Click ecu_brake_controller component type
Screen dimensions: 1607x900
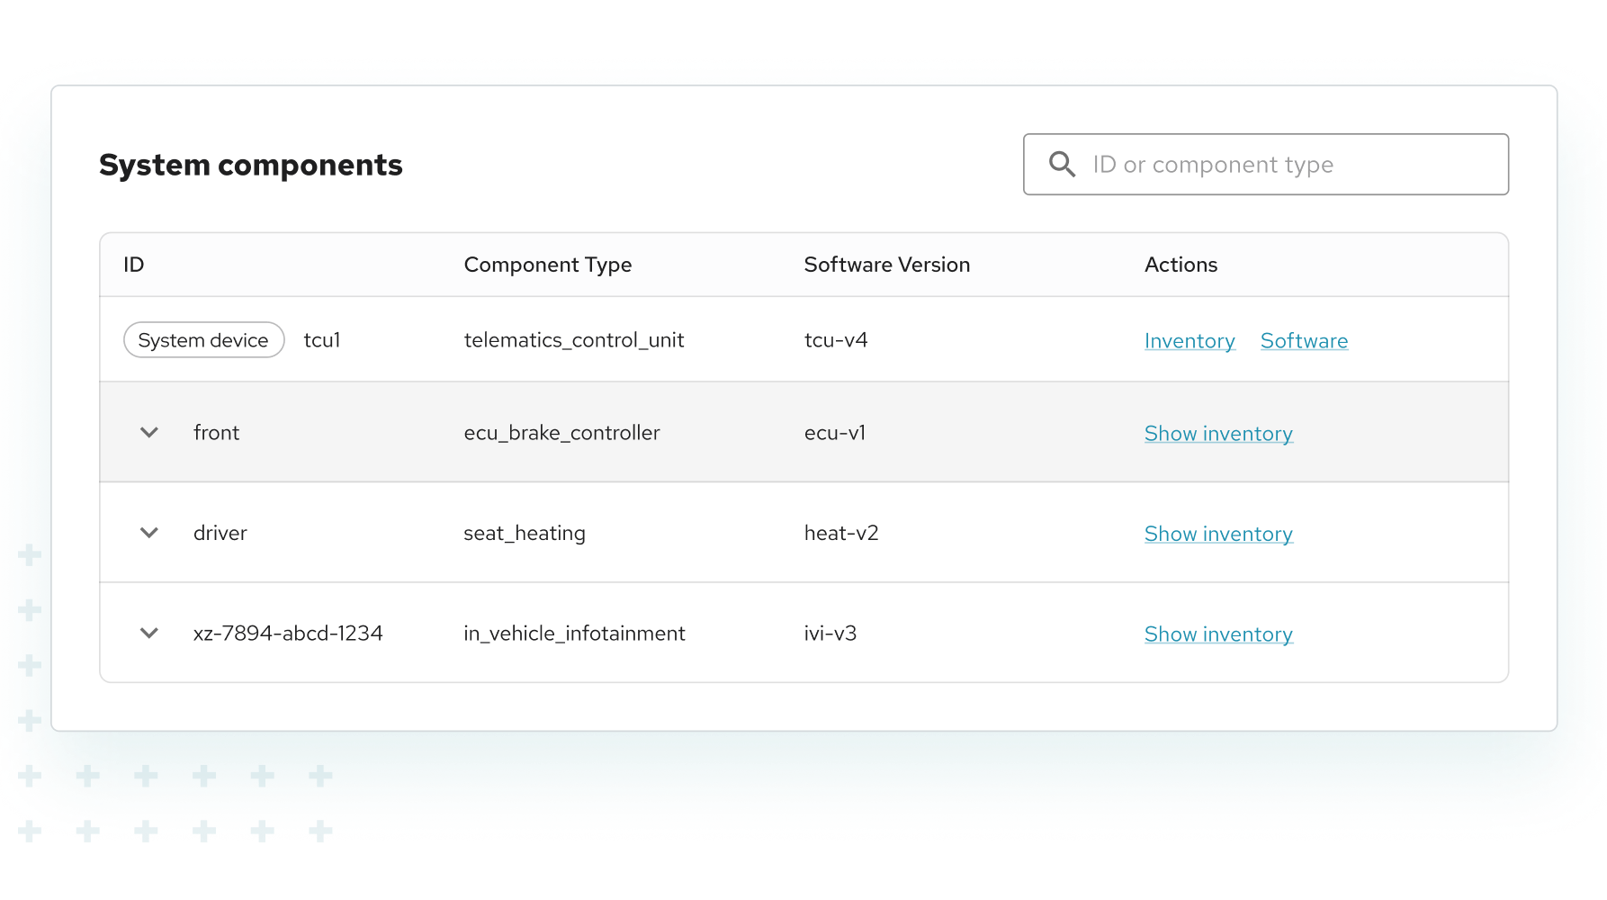click(561, 433)
